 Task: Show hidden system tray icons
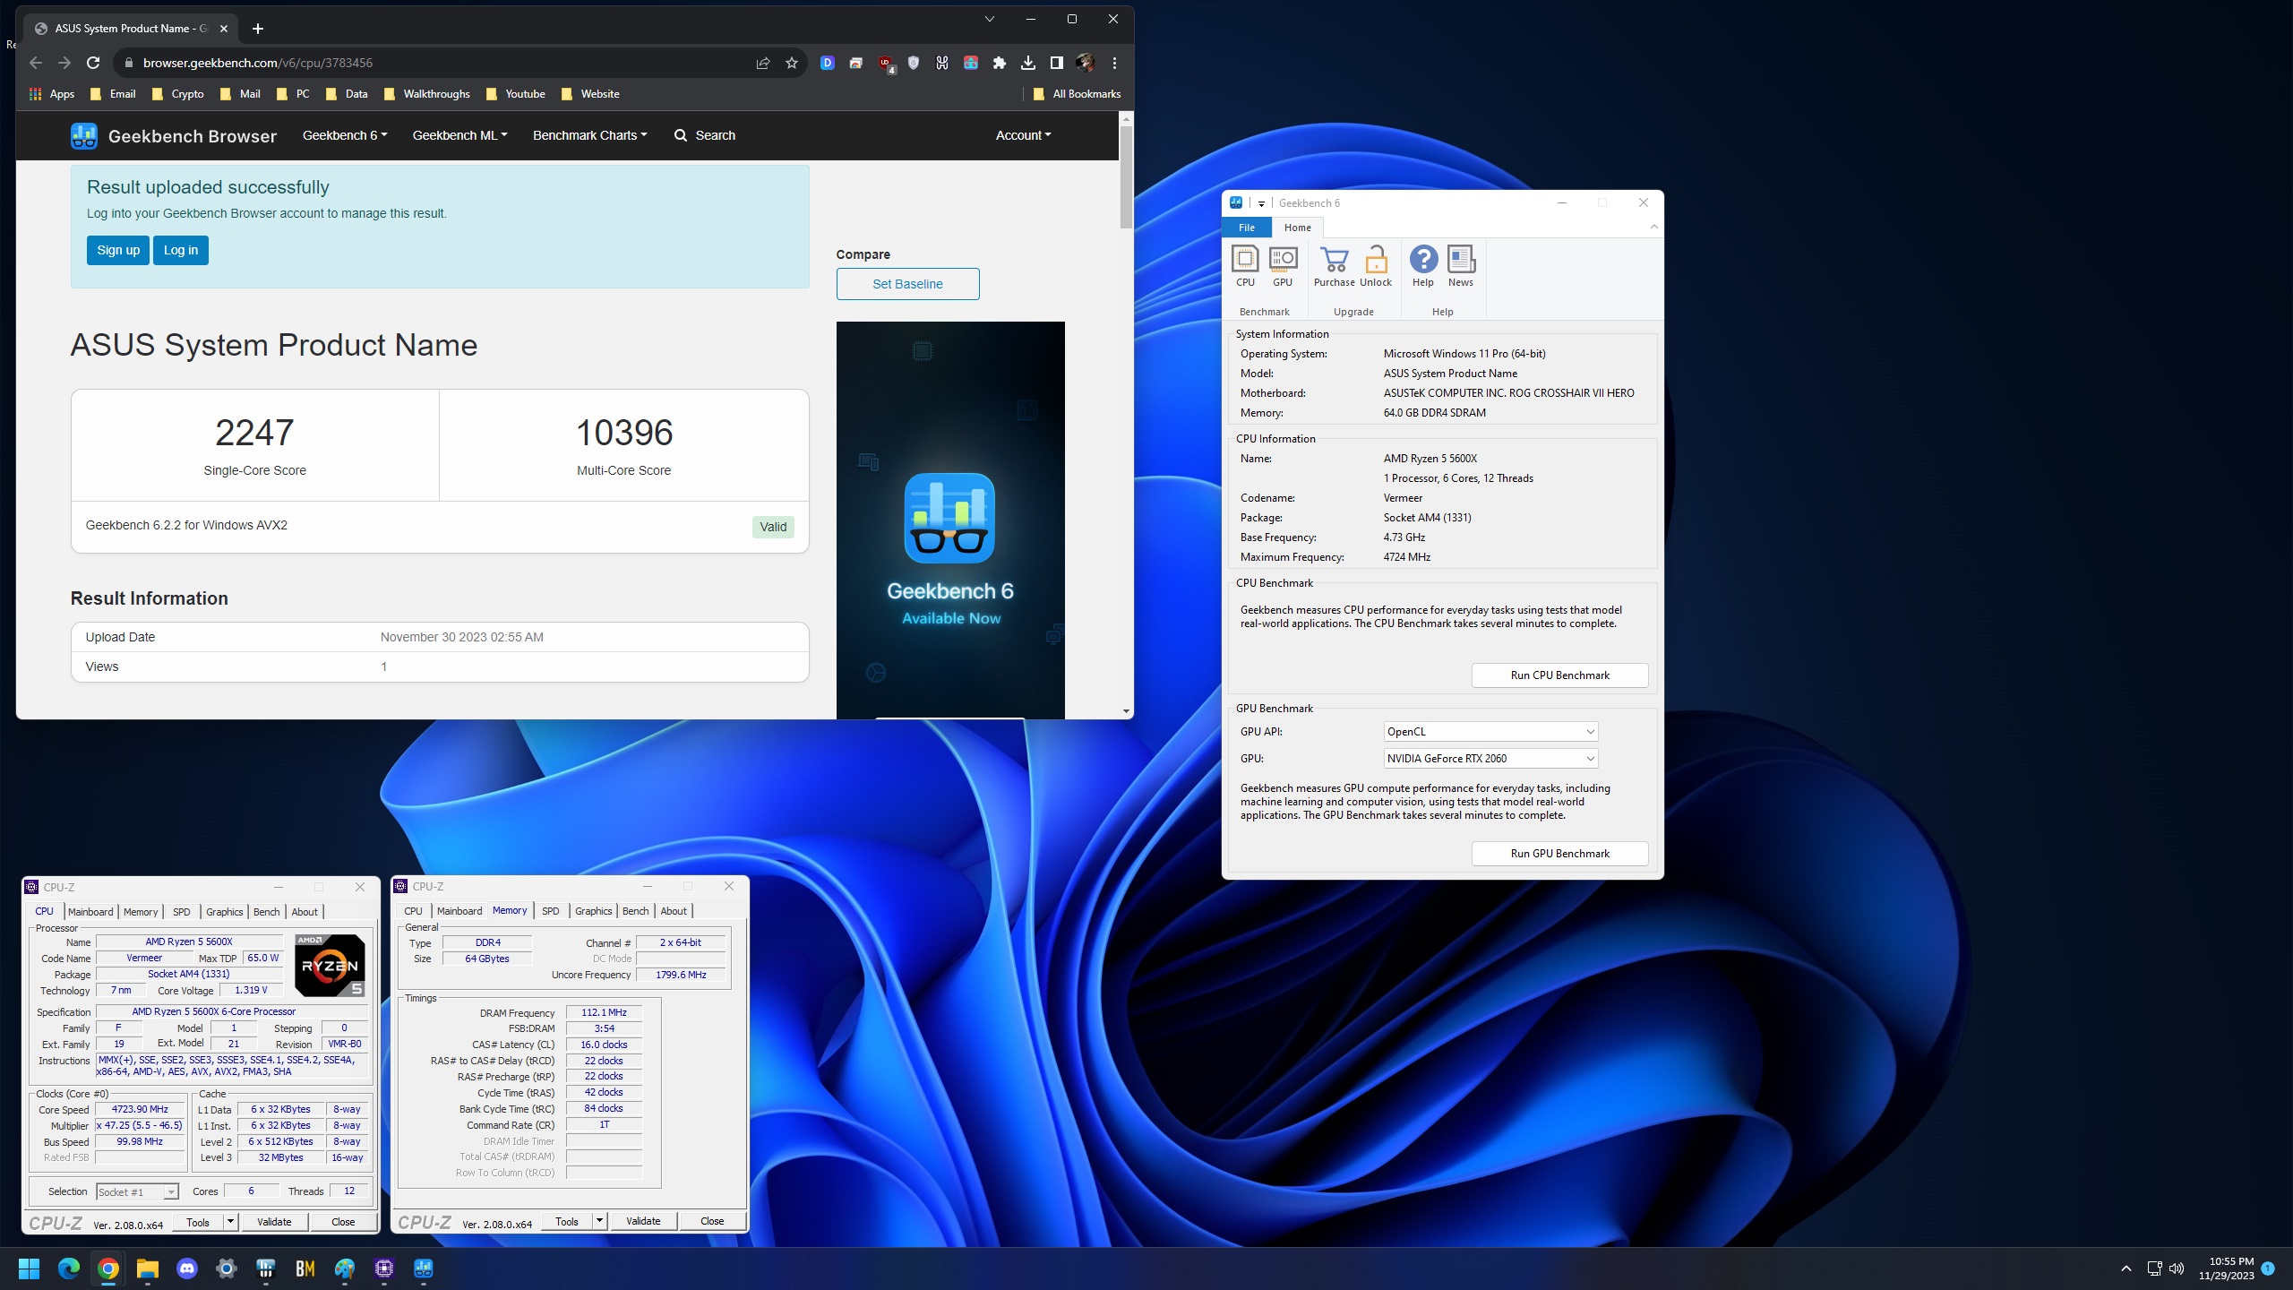pos(2126,1268)
